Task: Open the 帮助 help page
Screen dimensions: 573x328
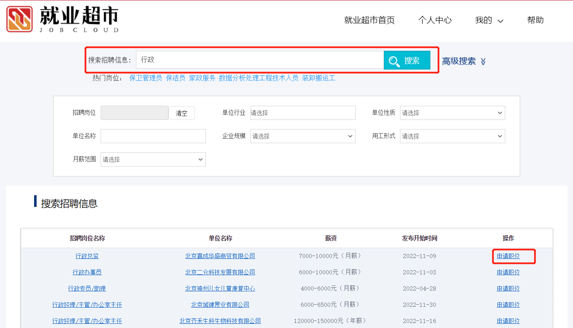Action: pyautogui.click(x=535, y=20)
